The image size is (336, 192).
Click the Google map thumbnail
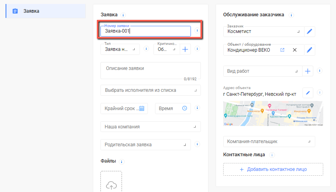273,114
